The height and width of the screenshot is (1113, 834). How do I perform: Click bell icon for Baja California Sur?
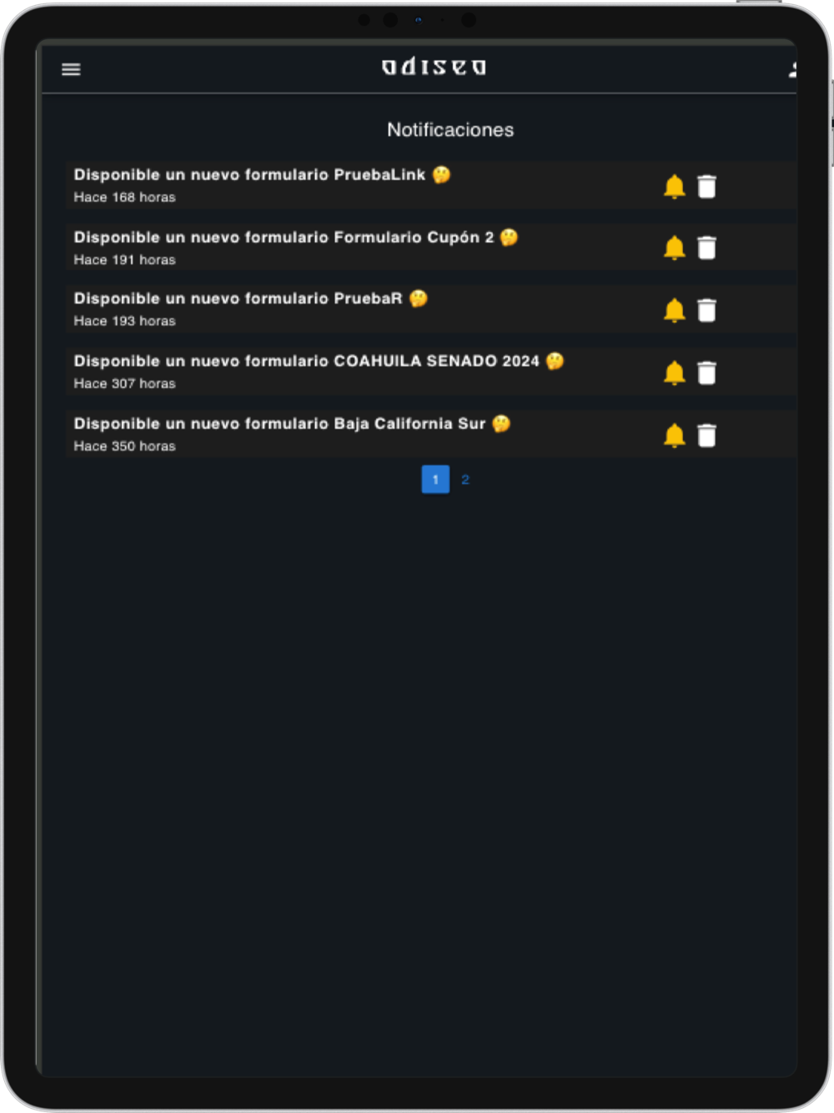pyautogui.click(x=674, y=436)
